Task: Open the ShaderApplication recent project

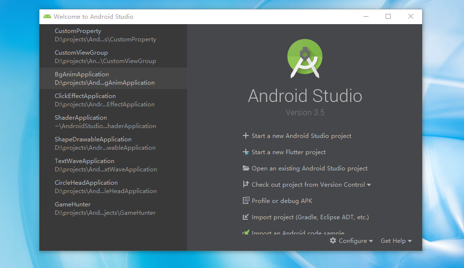Action: click(x=113, y=122)
